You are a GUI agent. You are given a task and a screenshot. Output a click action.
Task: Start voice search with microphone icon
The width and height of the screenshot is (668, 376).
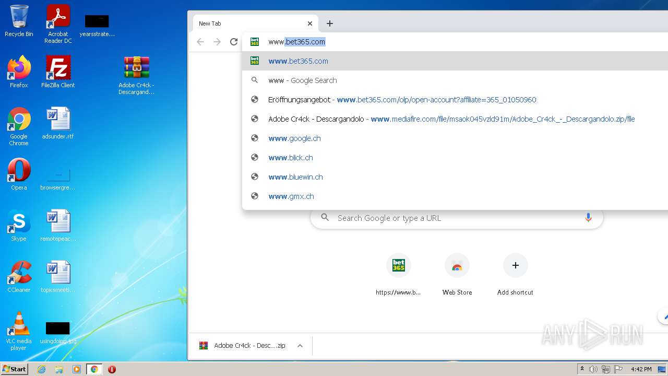(x=588, y=218)
